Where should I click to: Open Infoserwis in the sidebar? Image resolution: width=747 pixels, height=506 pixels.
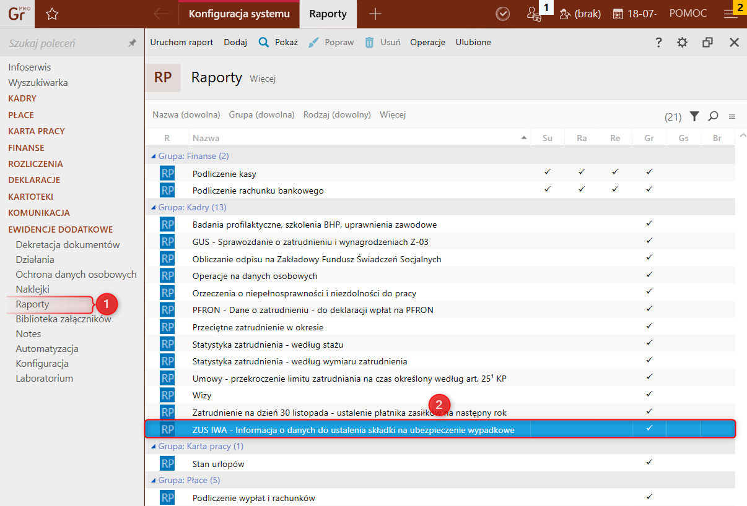(x=30, y=67)
